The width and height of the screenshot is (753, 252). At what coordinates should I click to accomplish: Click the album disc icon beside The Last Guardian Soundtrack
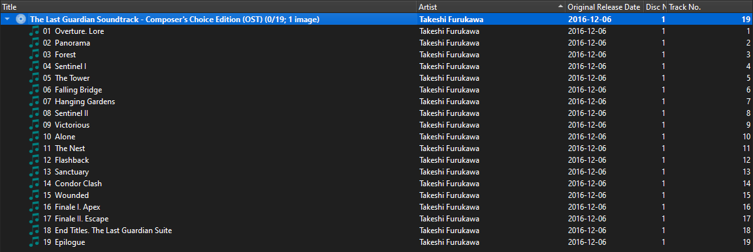click(x=21, y=19)
